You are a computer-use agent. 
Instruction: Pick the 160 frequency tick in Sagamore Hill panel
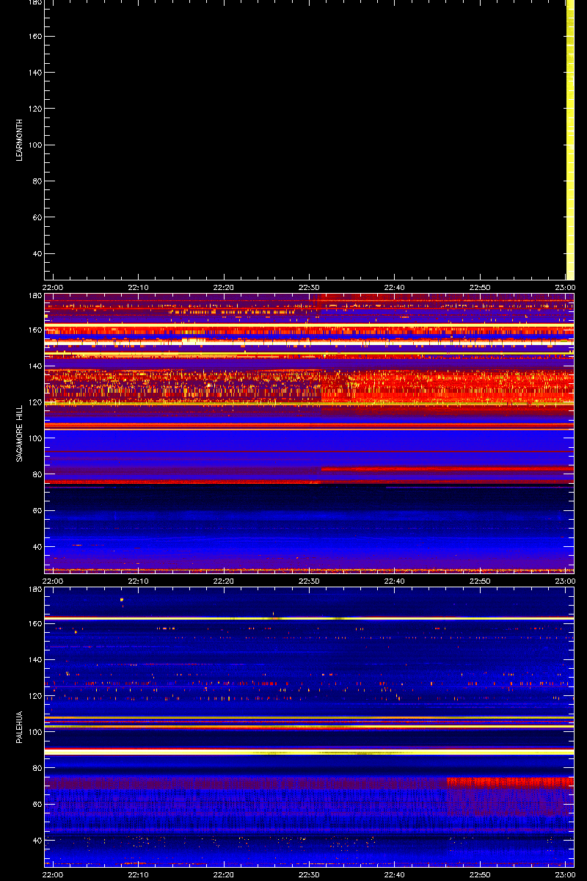click(x=36, y=330)
